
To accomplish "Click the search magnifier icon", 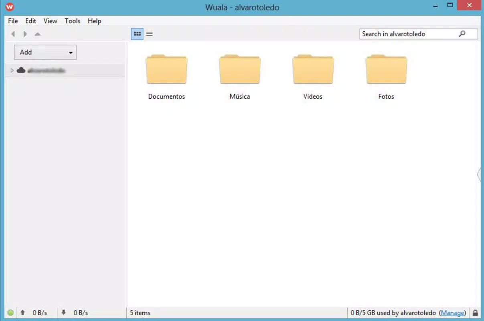I will click(x=462, y=34).
